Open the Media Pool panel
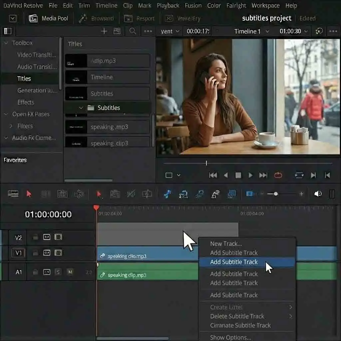This screenshot has width=341, height=341. point(48,19)
